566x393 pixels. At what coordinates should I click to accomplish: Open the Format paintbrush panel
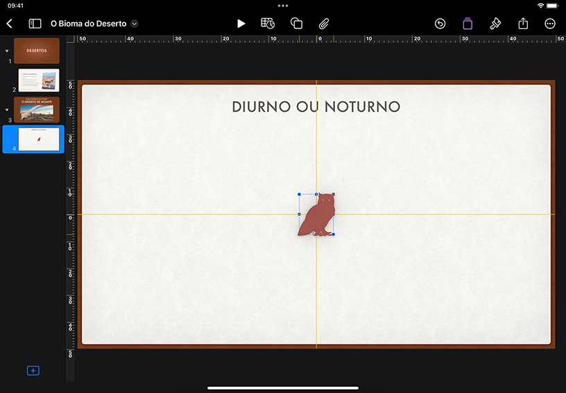[495, 24]
